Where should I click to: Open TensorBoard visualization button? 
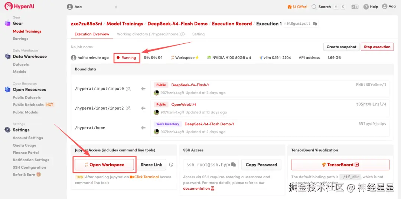[x=340, y=165]
